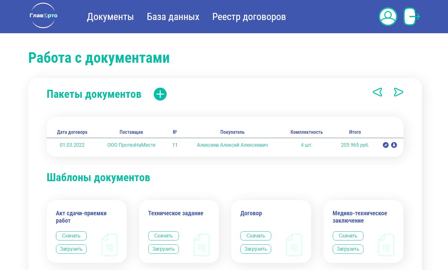Click document icon in Акт сдачи-приемки card
This screenshot has width=448, height=270.
tap(109, 245)
